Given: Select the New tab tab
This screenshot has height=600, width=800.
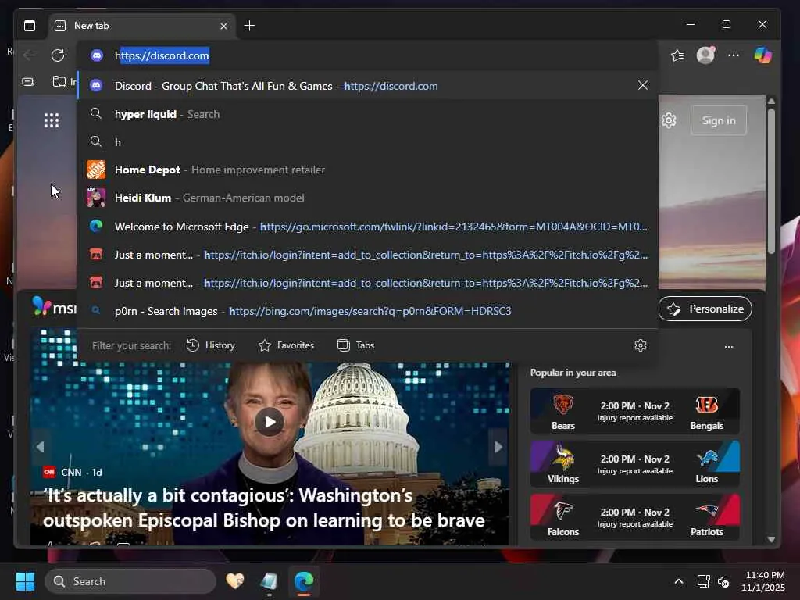Looking at the screenshot, I should point(142,26).
